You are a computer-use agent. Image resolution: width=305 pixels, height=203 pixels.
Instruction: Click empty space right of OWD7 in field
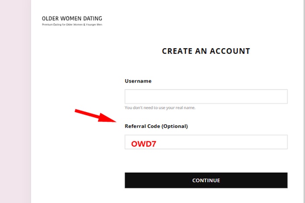pyautogui.click(x=222, y=142)
